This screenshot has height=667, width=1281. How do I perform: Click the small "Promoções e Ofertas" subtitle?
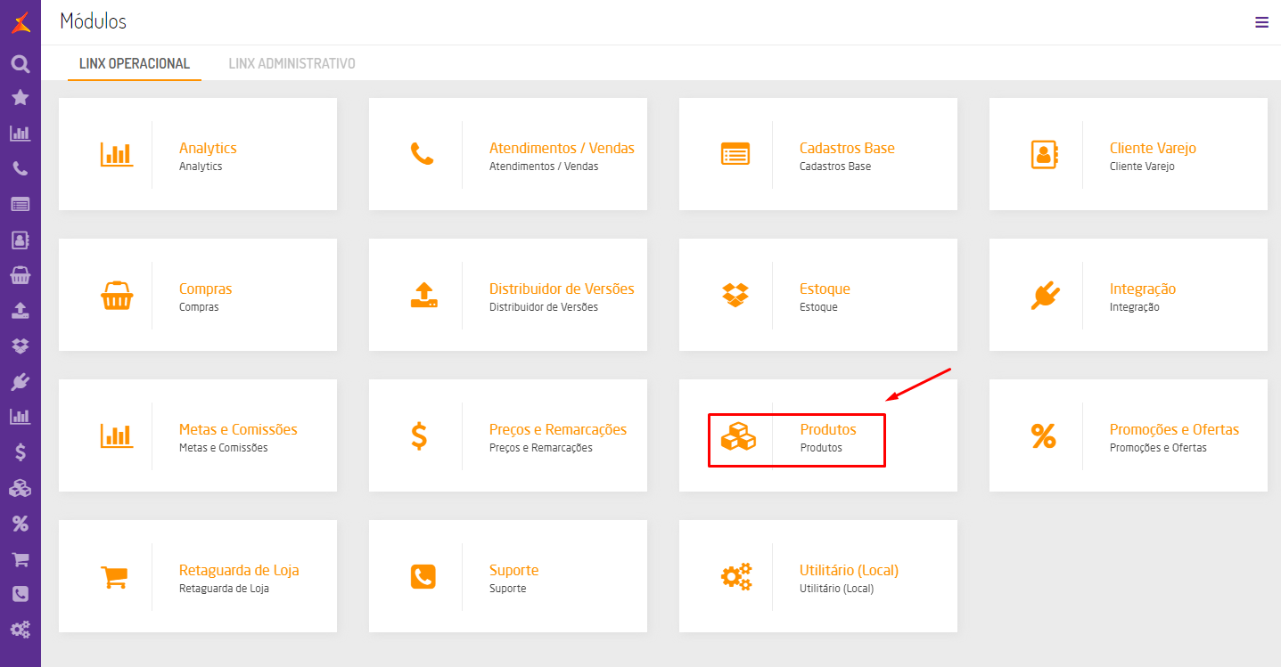1158,448
